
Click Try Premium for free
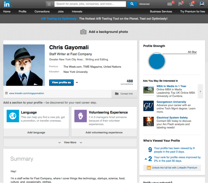[192, 12]
